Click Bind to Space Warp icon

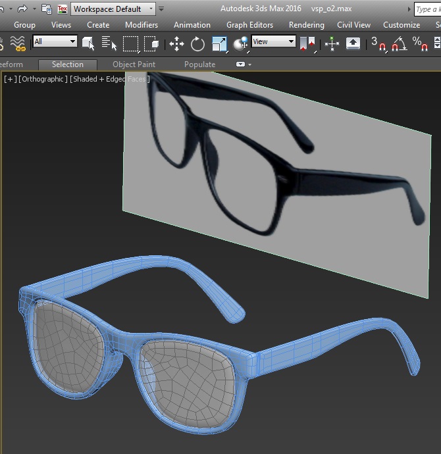click(18, 43)
